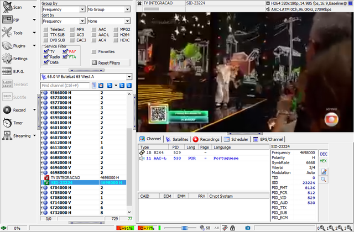Image resolution: width=354 pixels, height=232 pixels.
Task: Open the Tools wrench-and-screwdriver icon
Action: tap(7, 33)
